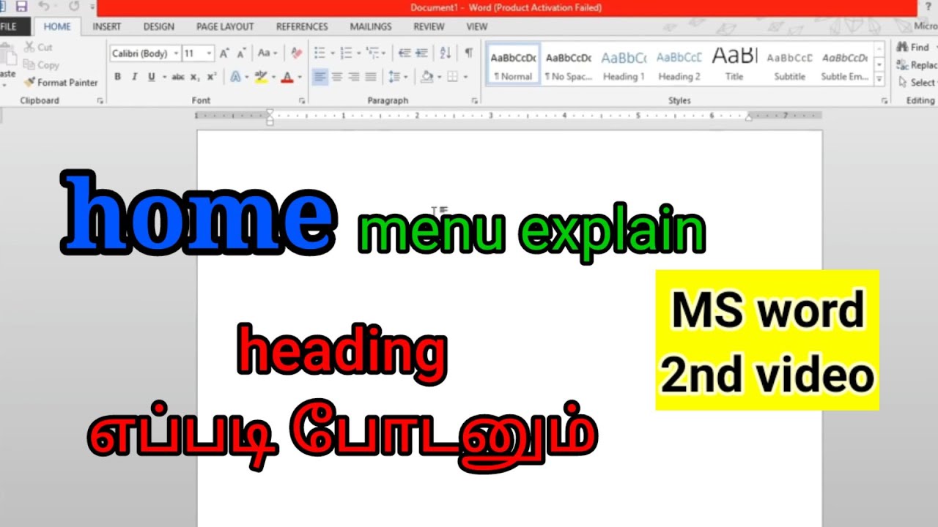Screen dimensions: 938x527
Task: Apply shading with the paint bucket
Action: (428, 77)
